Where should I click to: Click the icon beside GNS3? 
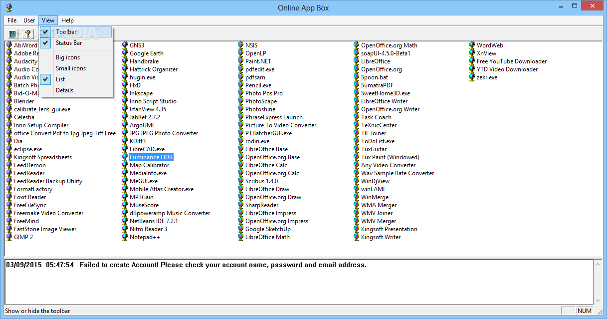click(125, 45)
